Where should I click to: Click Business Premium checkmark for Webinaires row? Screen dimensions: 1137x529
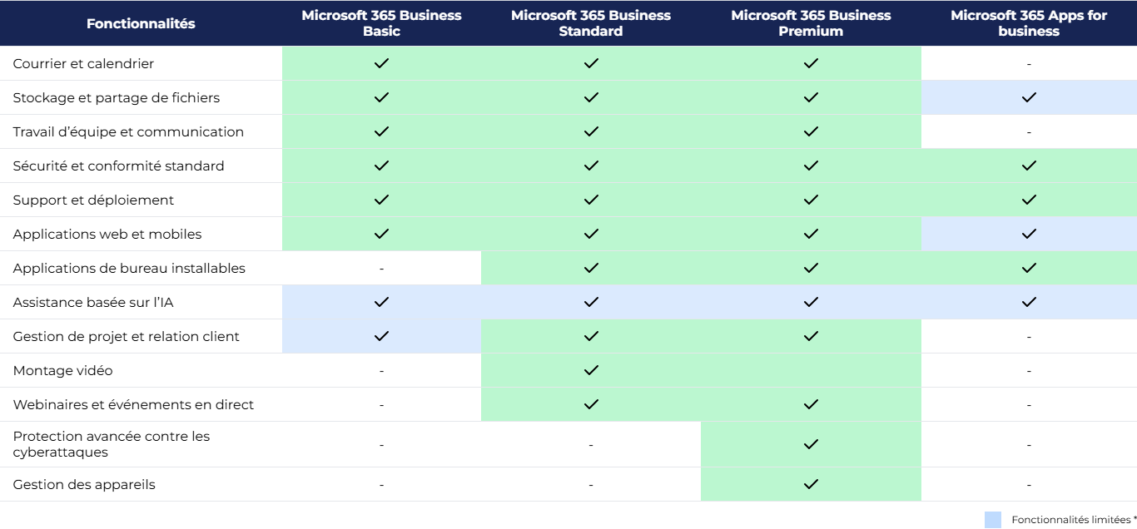click(811, 404)
